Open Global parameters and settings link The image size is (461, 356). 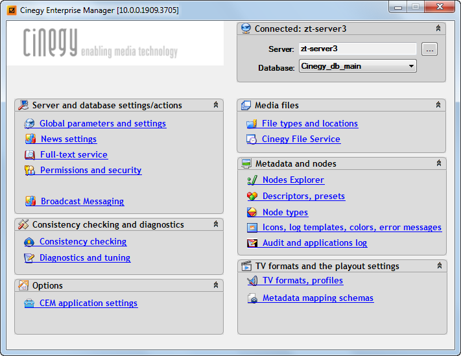(x=102, y=123)
